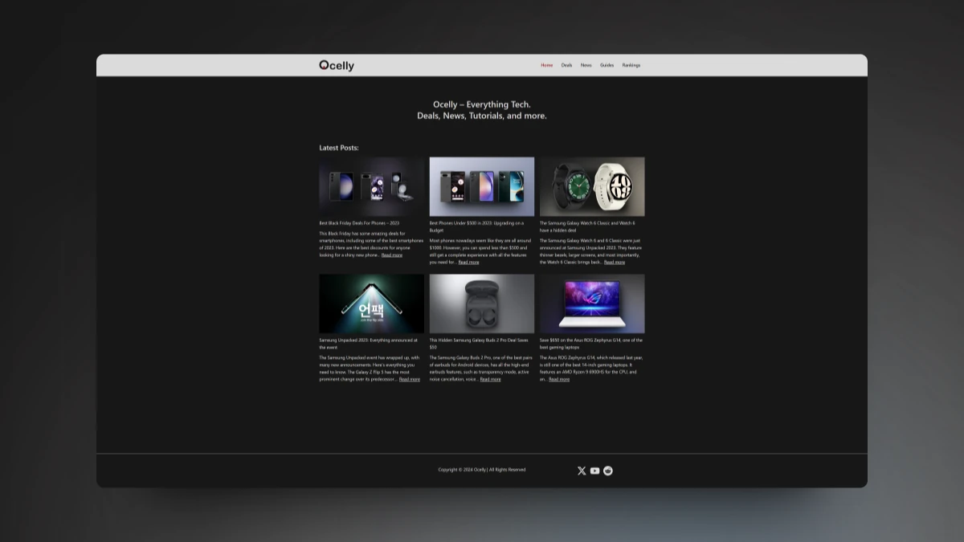The width and height of the screenshot is (964, 542).
Task: Read more about Black Friday phone deals
Action: [391, 255]
